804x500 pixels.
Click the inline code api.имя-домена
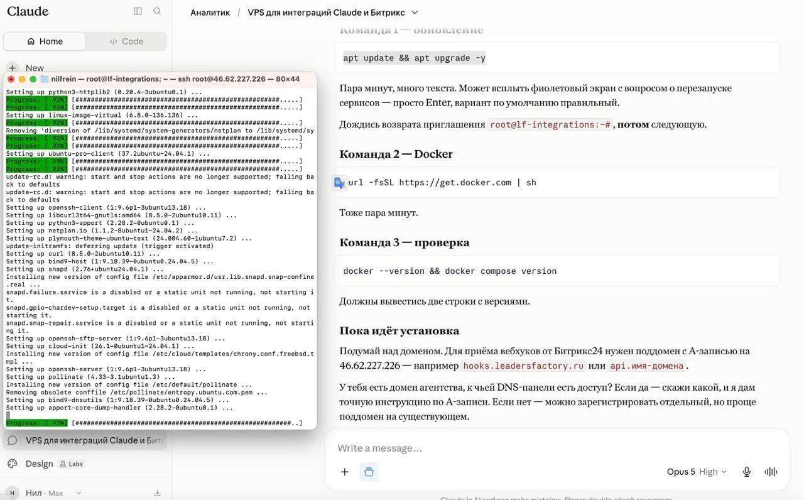[x=647, y=366]
